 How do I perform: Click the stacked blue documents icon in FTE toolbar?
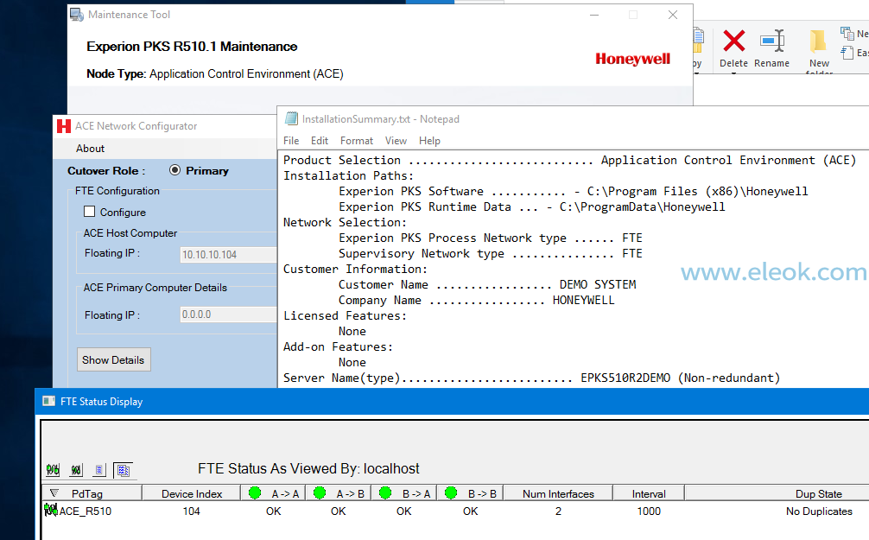pyautogui.click(x=123, y=470)
